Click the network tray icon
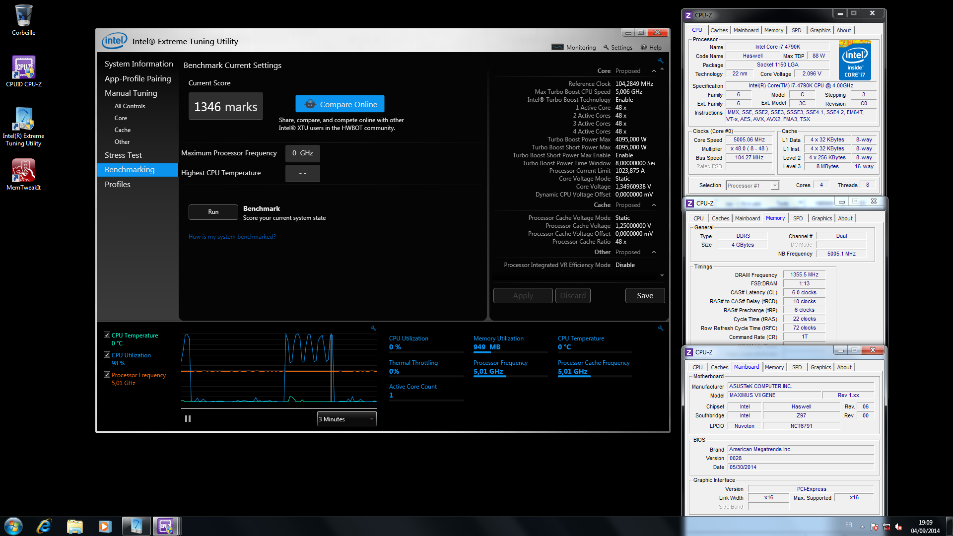 pyautogui.click(x=886, y=527)
